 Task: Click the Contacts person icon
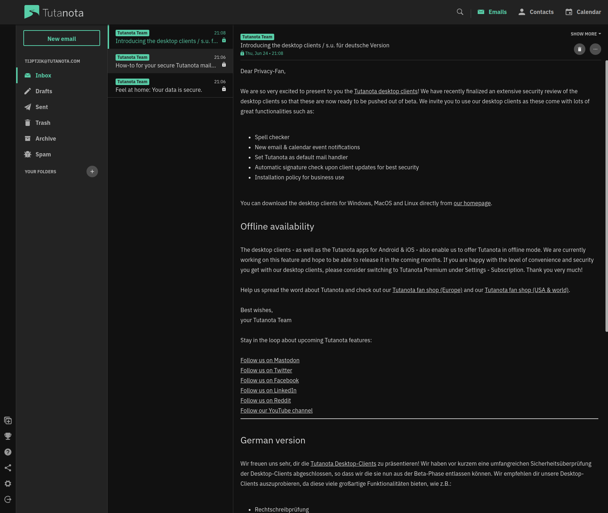coord(522,12)
